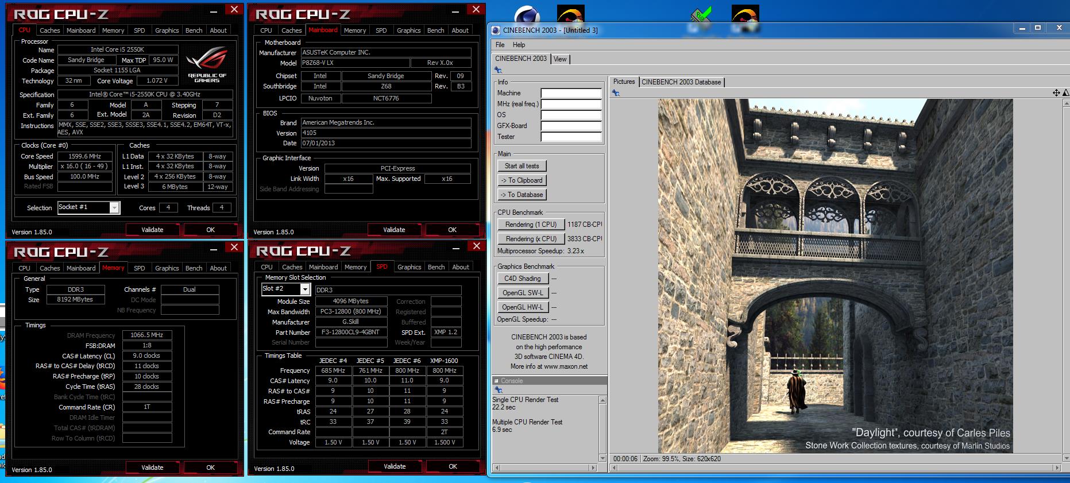Image resolution: width=1070 pixels, height=483 pixels.
Task: Click the four-arrow move icon in picture viewer
Action: [1056, 92]
